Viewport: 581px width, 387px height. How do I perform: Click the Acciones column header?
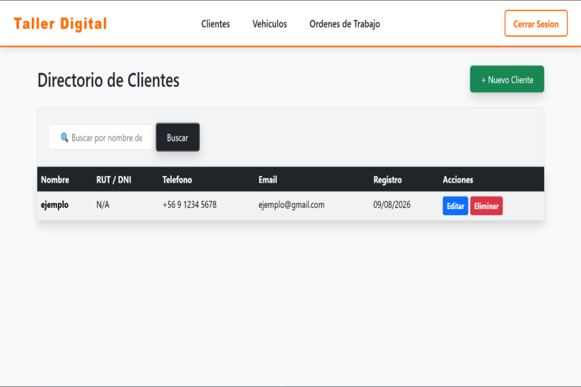458,180
